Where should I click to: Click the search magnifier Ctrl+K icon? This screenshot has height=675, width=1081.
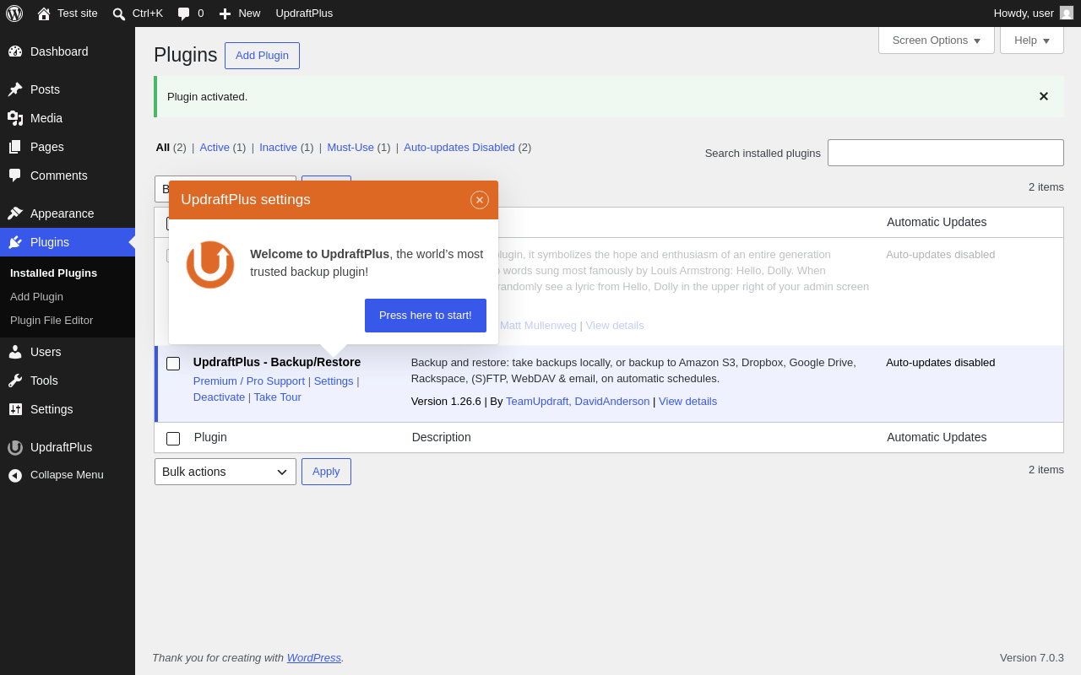click(119, 13)
